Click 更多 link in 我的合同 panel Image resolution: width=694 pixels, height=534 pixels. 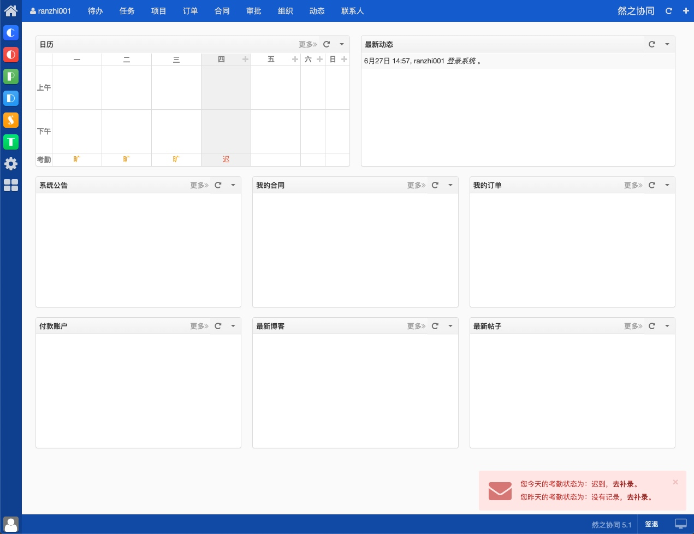[417, 185]
